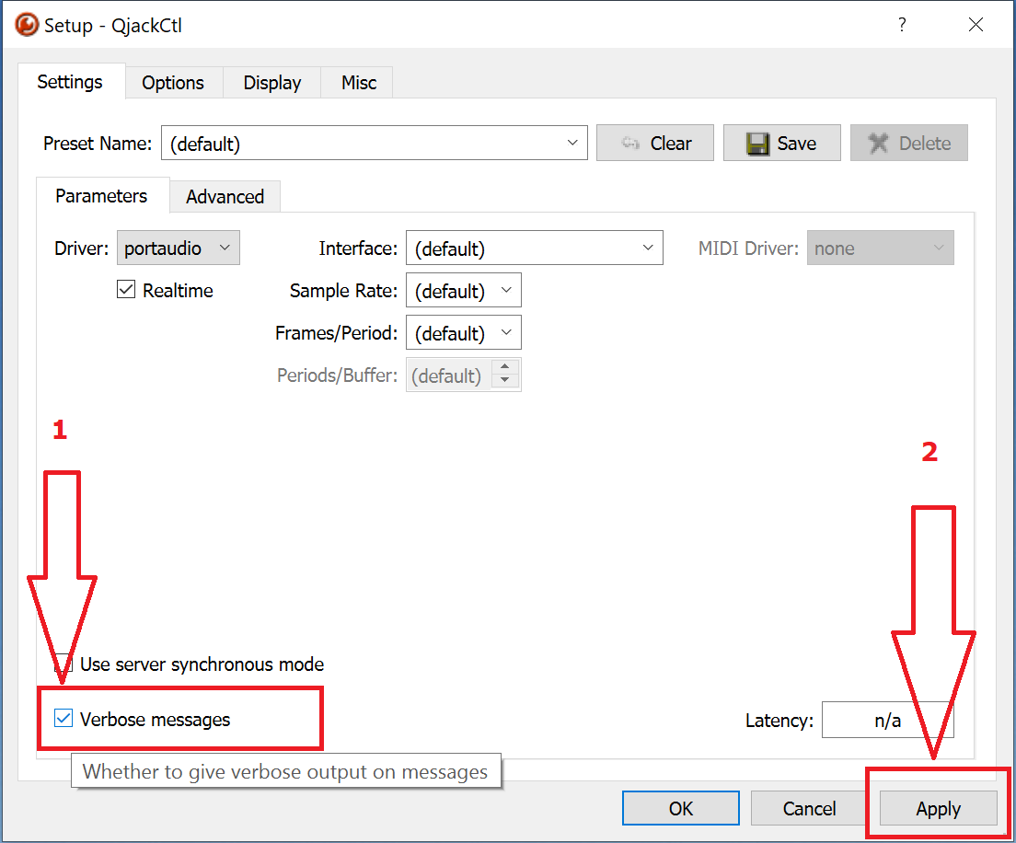Expand the Frames/Period dropdown
1016x843 pixels.
(x=463, y=333)
